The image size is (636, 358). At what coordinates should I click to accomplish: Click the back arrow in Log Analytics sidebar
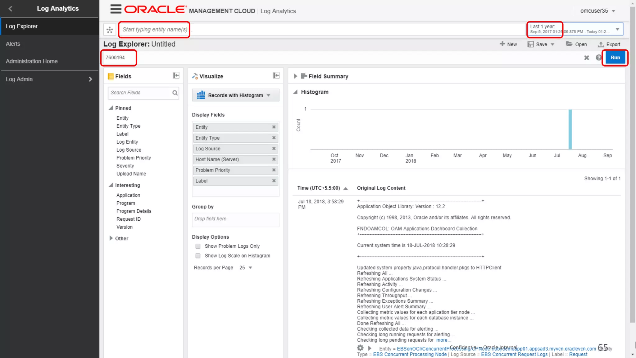10,9
